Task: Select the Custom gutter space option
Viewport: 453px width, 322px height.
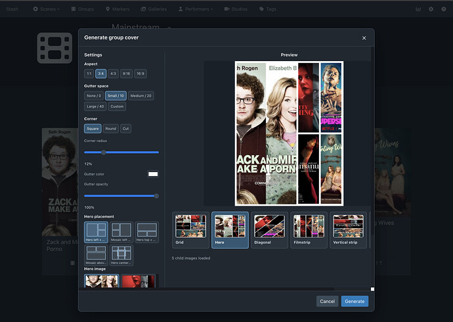Action: tap(117, 106)
